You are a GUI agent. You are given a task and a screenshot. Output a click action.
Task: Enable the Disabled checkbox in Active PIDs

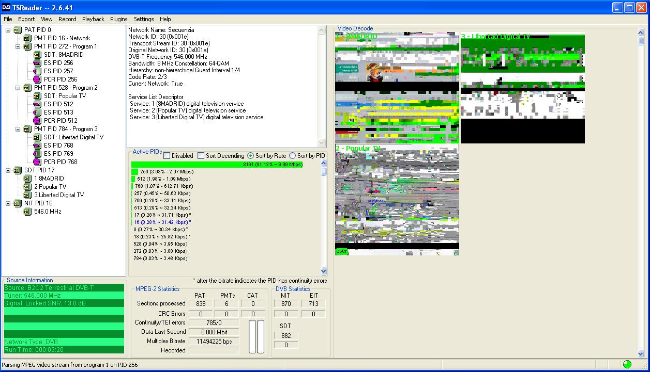tap(167, 156)
